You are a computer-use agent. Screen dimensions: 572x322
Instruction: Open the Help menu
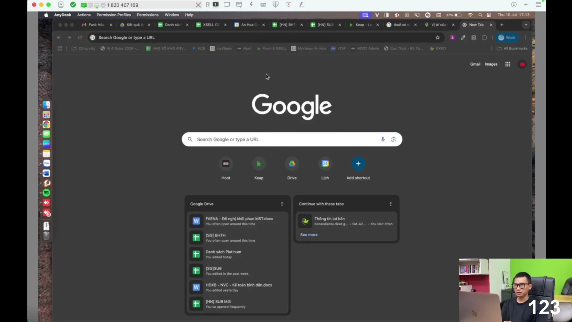[x=189, y=15]
